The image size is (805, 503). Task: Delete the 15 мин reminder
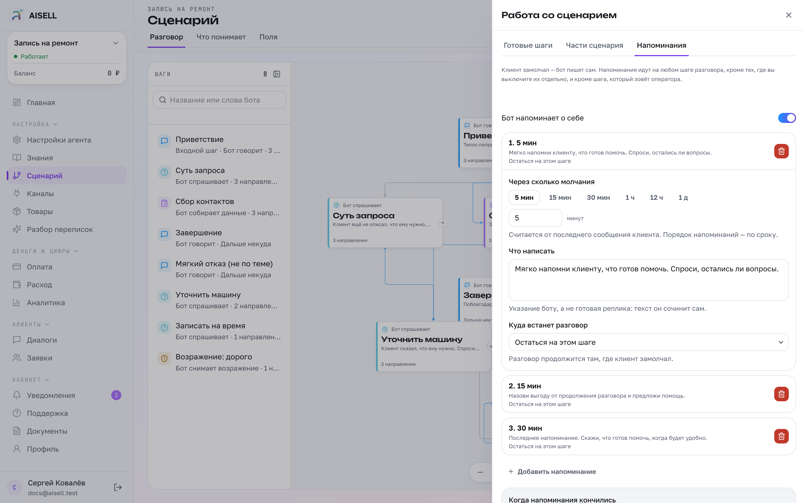pos(782,394)
